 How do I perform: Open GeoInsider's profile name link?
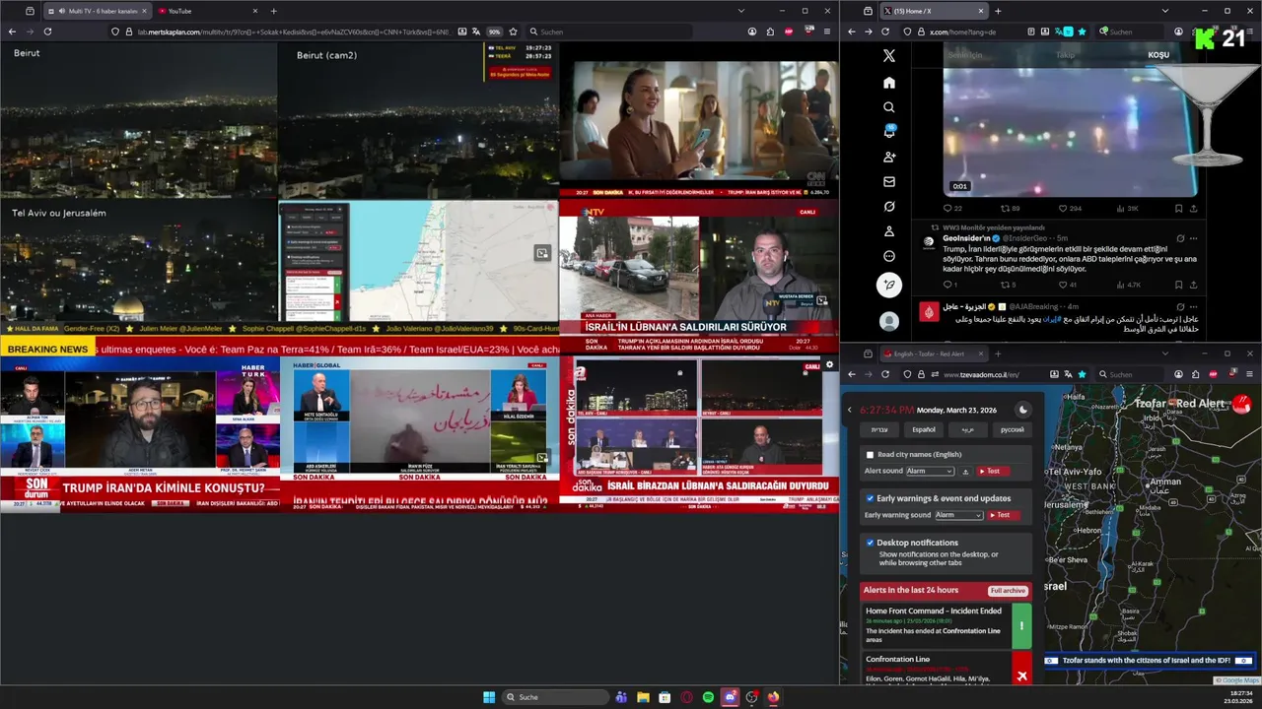pyautogui.click(x=966, y=238)
